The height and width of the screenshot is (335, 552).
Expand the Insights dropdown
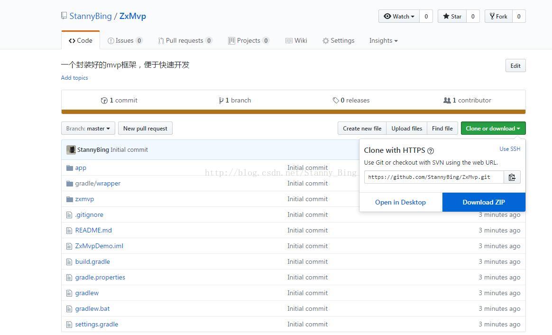pyautogui.click(x=383, y=40)
